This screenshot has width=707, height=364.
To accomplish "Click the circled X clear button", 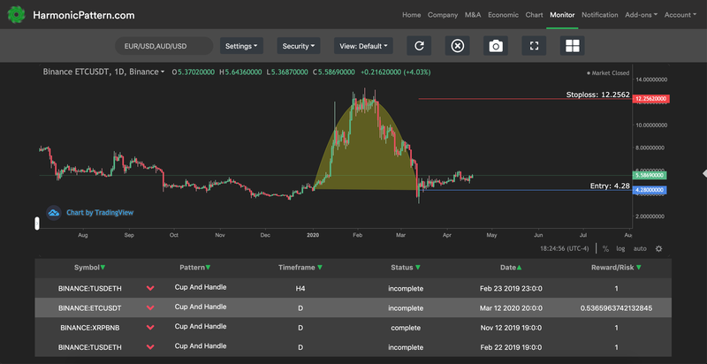I will (458, 46).
